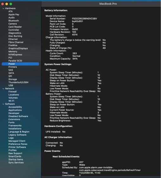Select Preference Panes item

pos(18,144)
